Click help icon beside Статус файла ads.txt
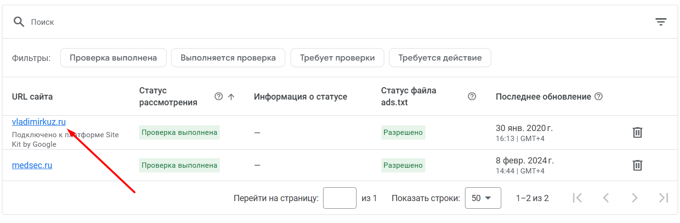 [472, 96]
